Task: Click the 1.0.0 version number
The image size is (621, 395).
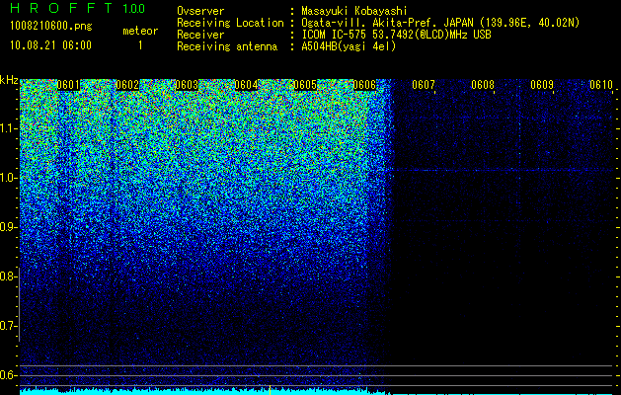Action: click(134, 8)
